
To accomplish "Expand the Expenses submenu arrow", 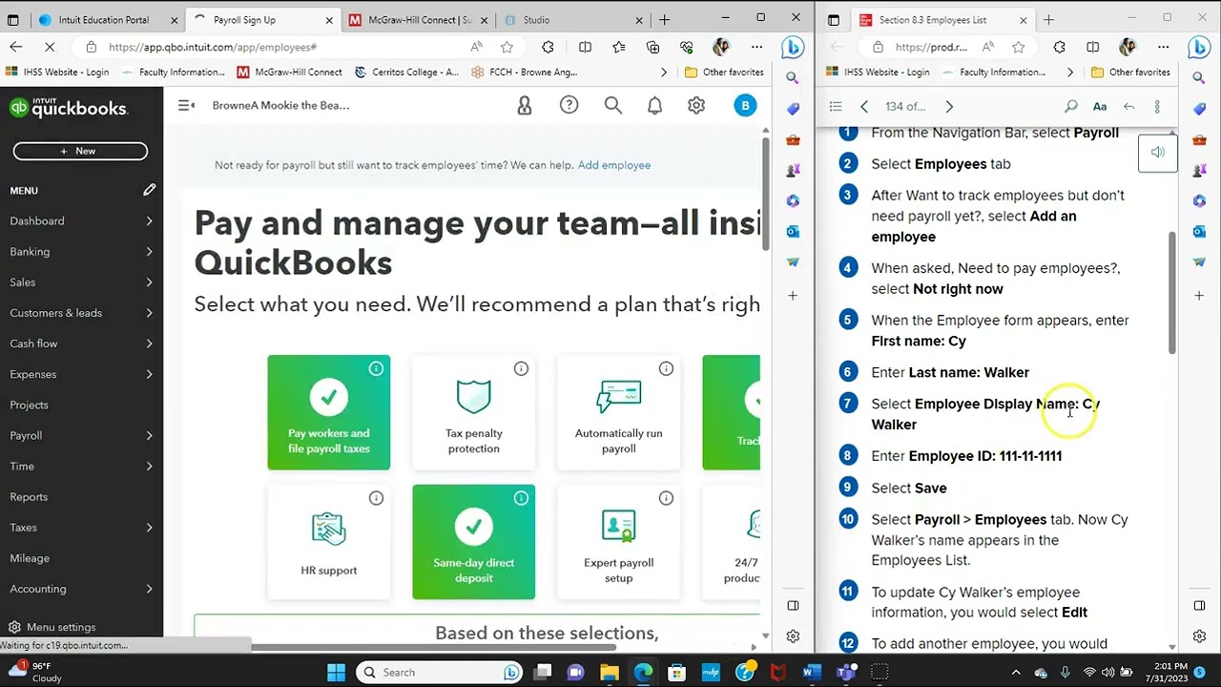I will pyautogui.click(x=149, y=374).
